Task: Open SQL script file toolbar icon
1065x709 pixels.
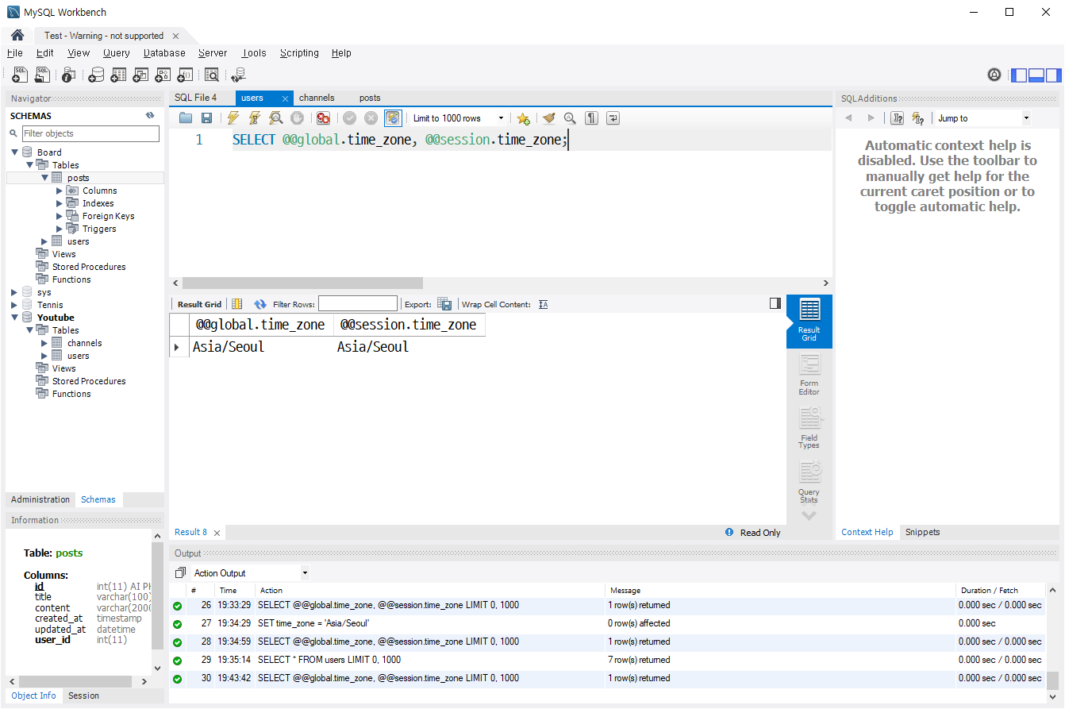Action: tap(42, 75)
